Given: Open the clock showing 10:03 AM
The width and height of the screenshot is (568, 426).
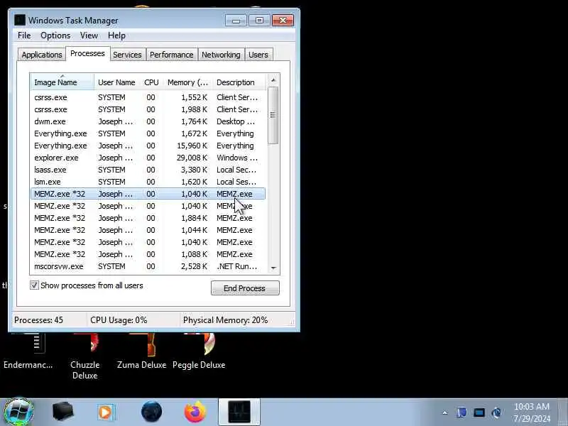Looking at the screenshot, I should [x=531, y=413].
